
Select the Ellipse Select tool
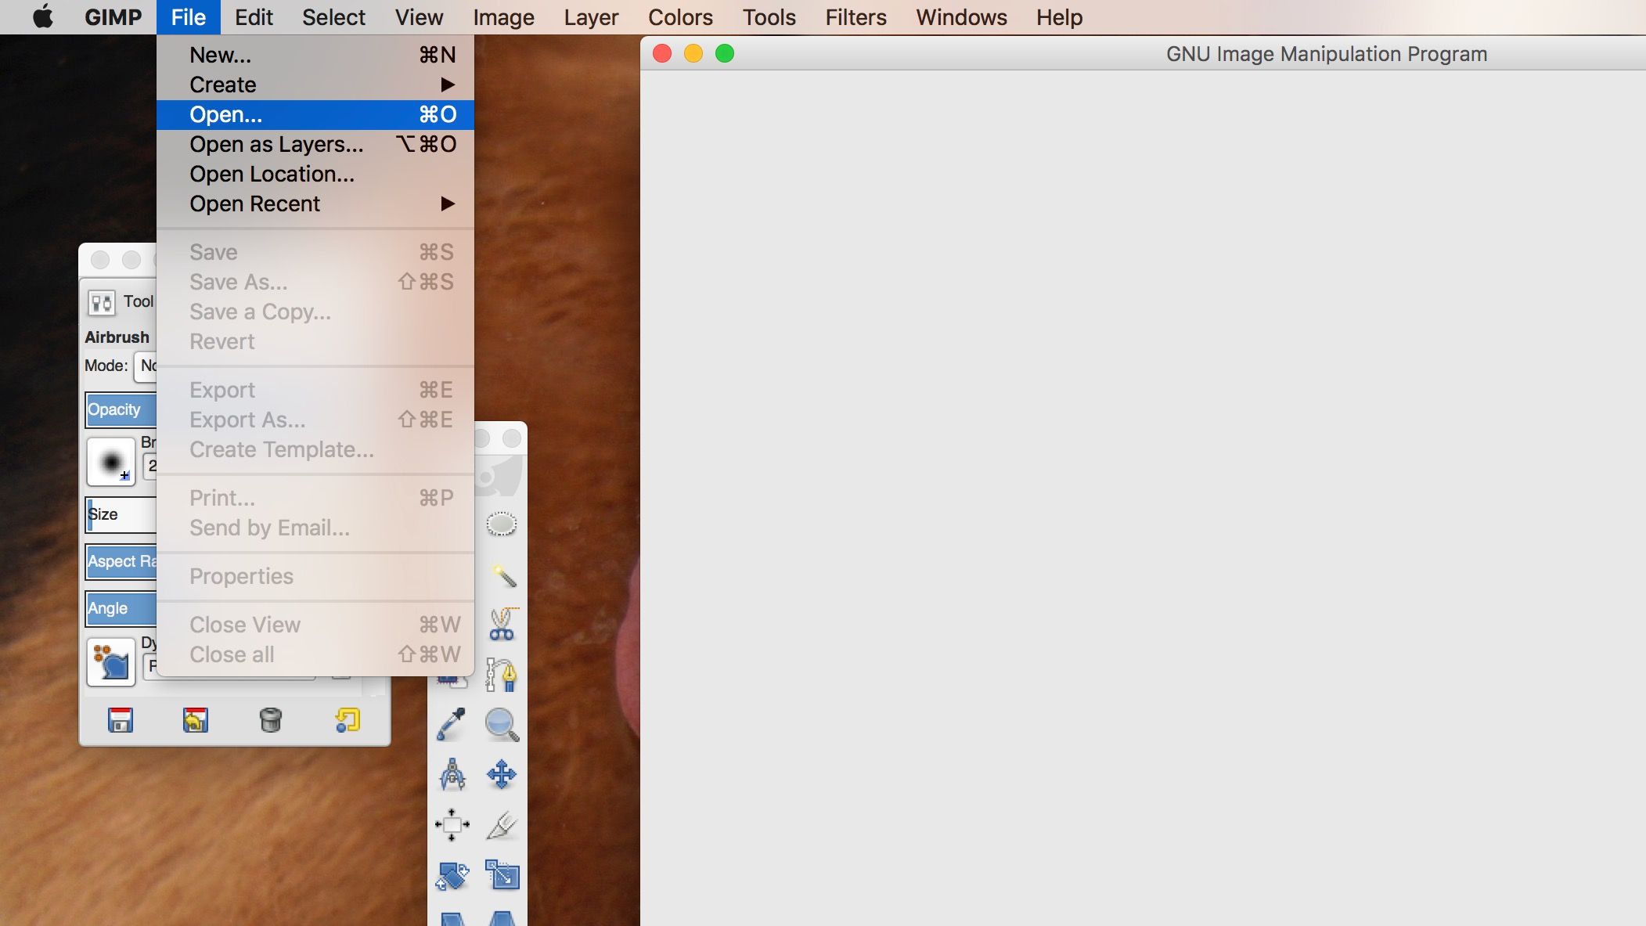pos(501,524)
